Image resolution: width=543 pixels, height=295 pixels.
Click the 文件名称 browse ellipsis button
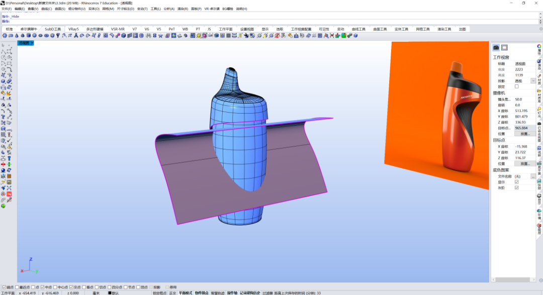(x=533, y=176)
